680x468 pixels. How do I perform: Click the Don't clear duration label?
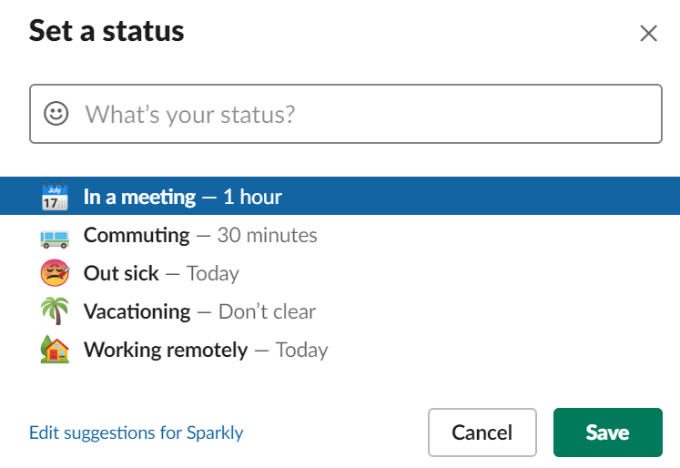(x=267, y=311)
